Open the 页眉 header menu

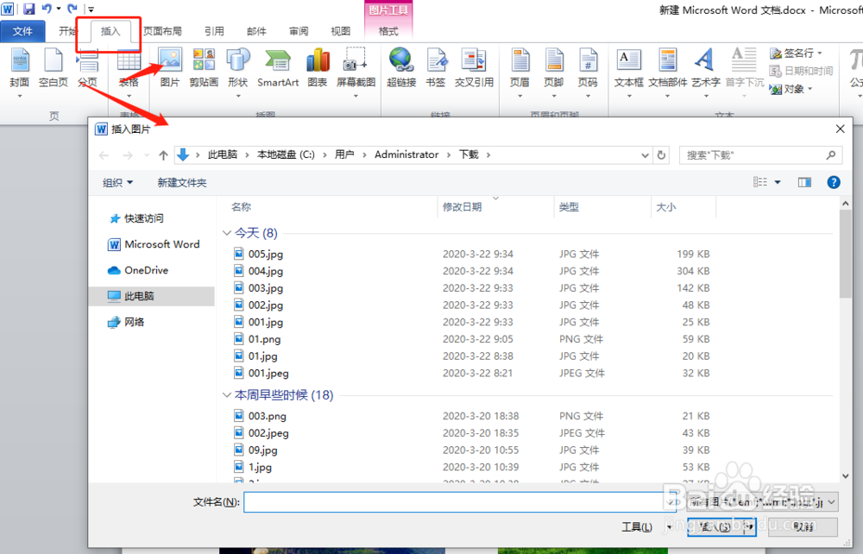coord(520,72)
